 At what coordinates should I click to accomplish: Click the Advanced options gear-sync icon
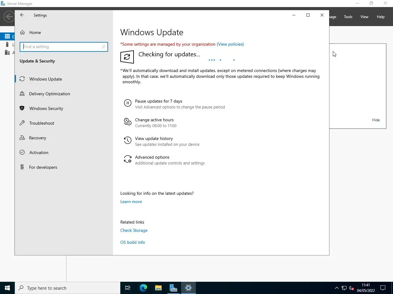(127, 159)
